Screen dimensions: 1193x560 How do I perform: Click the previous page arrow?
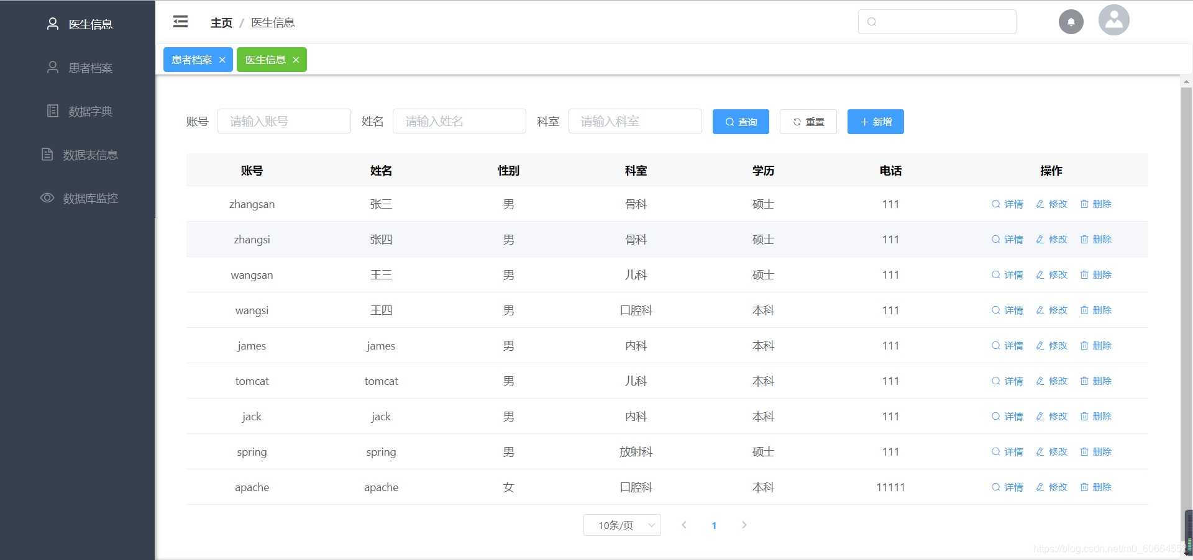684,525
